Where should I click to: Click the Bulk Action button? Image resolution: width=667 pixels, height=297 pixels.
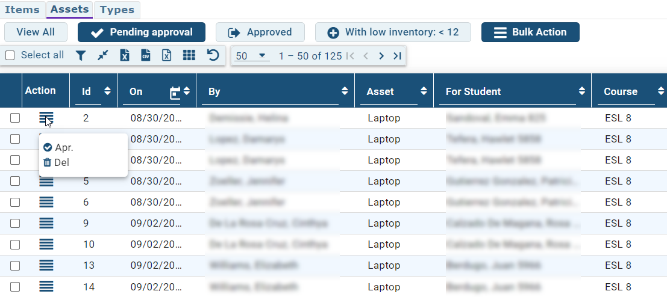pos(530,32)
